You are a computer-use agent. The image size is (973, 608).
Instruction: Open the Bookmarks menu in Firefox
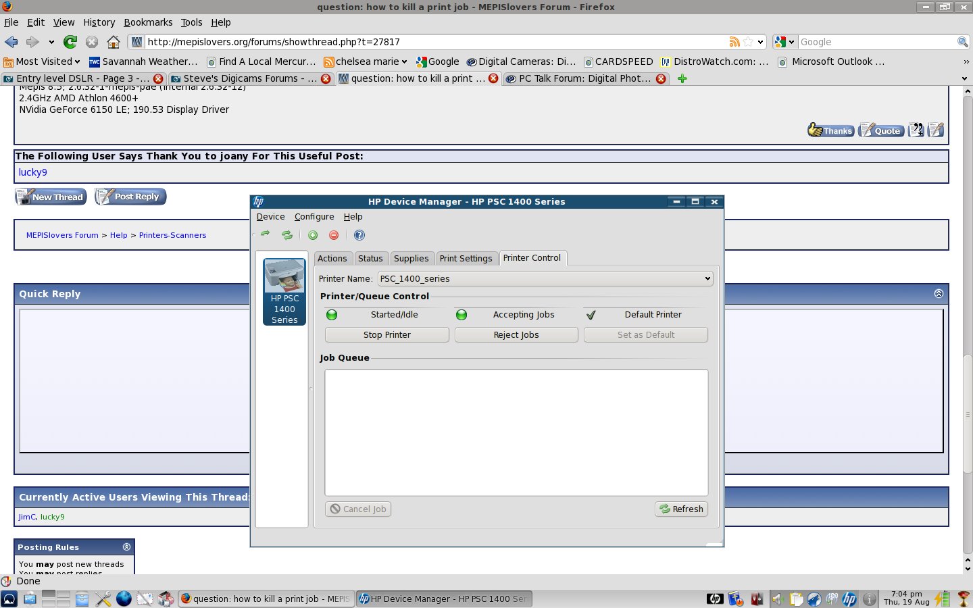pyautogui.click(x=148, y=22)
